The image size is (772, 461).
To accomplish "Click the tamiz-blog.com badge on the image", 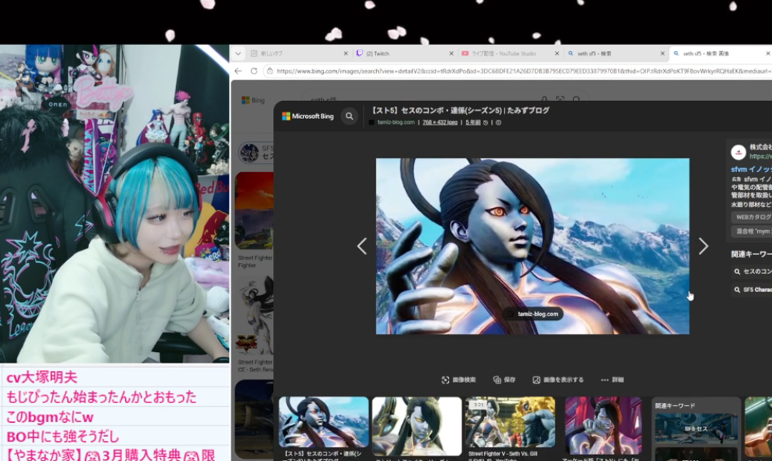I will point(533,314).
